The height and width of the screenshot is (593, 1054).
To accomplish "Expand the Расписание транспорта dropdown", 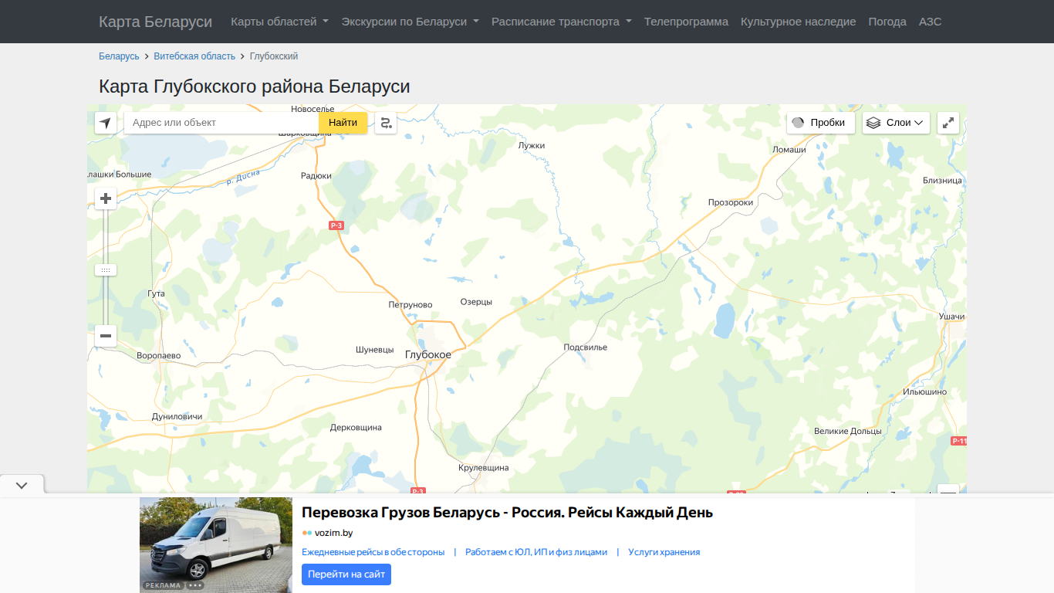I will tap(562, 22).
